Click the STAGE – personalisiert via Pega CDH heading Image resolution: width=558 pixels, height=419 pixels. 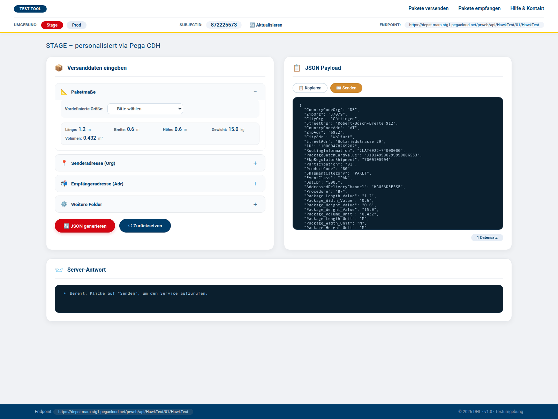[103, 45]
